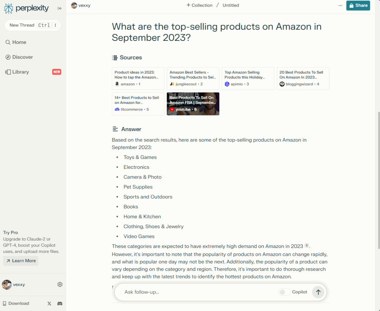The image size is (380, 311).
Task: Open the litcommerce source card
Action: [138, 104]
